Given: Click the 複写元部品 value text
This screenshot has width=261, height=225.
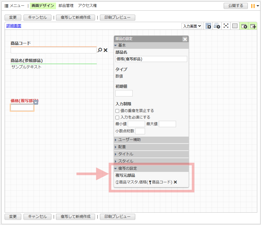Looking at the screenshot, I should point(144,182).
